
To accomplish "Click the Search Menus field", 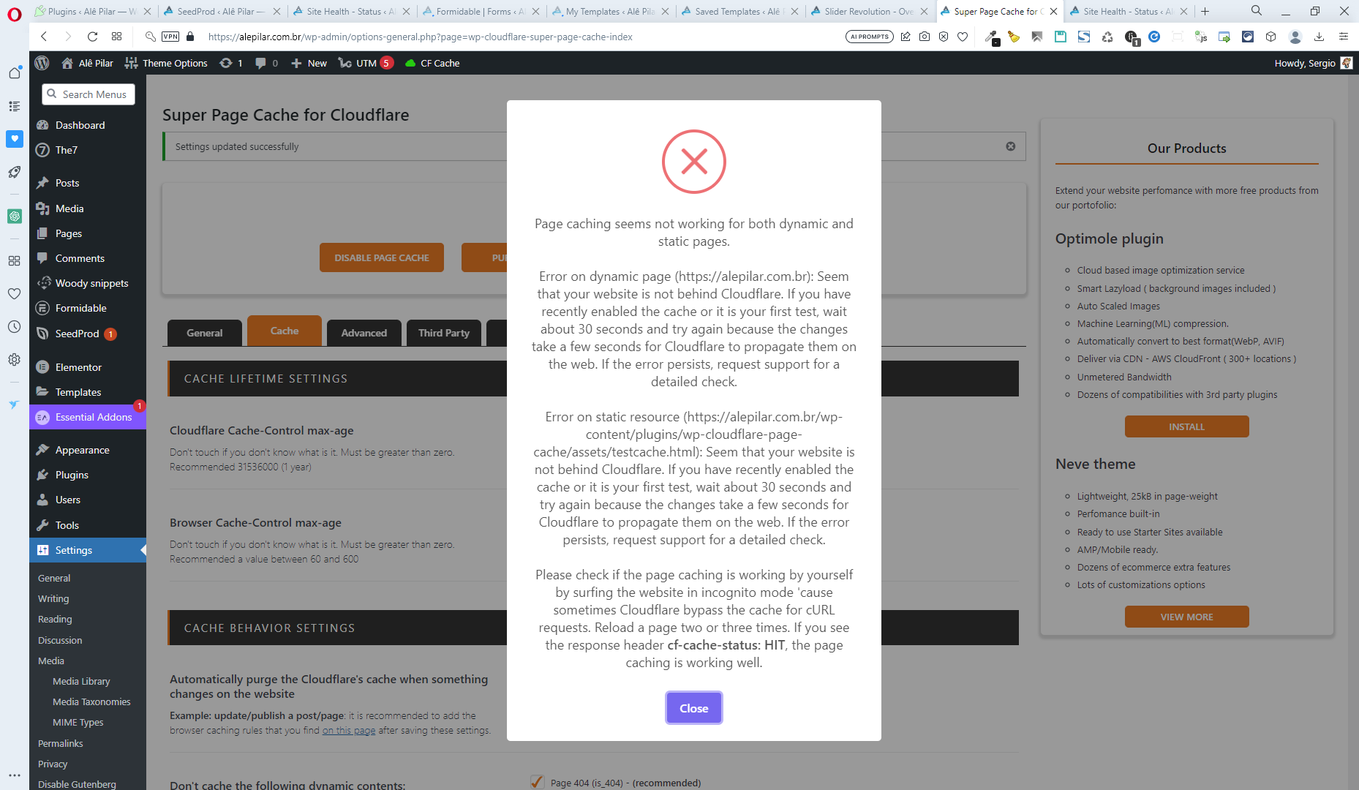I will pyautogui.click(x=89, y=94).
